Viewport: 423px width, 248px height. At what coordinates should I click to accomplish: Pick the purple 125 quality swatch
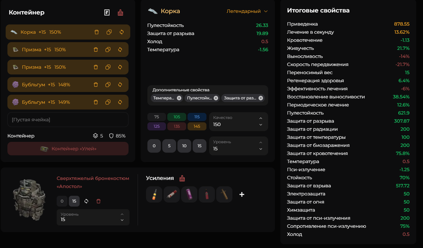click(157, 126)
